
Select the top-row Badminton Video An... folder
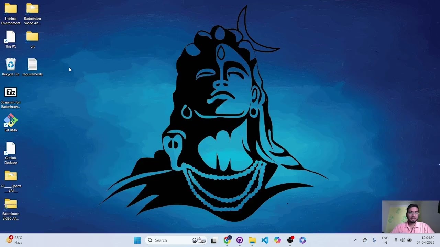pyautogui.click(x=32, y=14)
